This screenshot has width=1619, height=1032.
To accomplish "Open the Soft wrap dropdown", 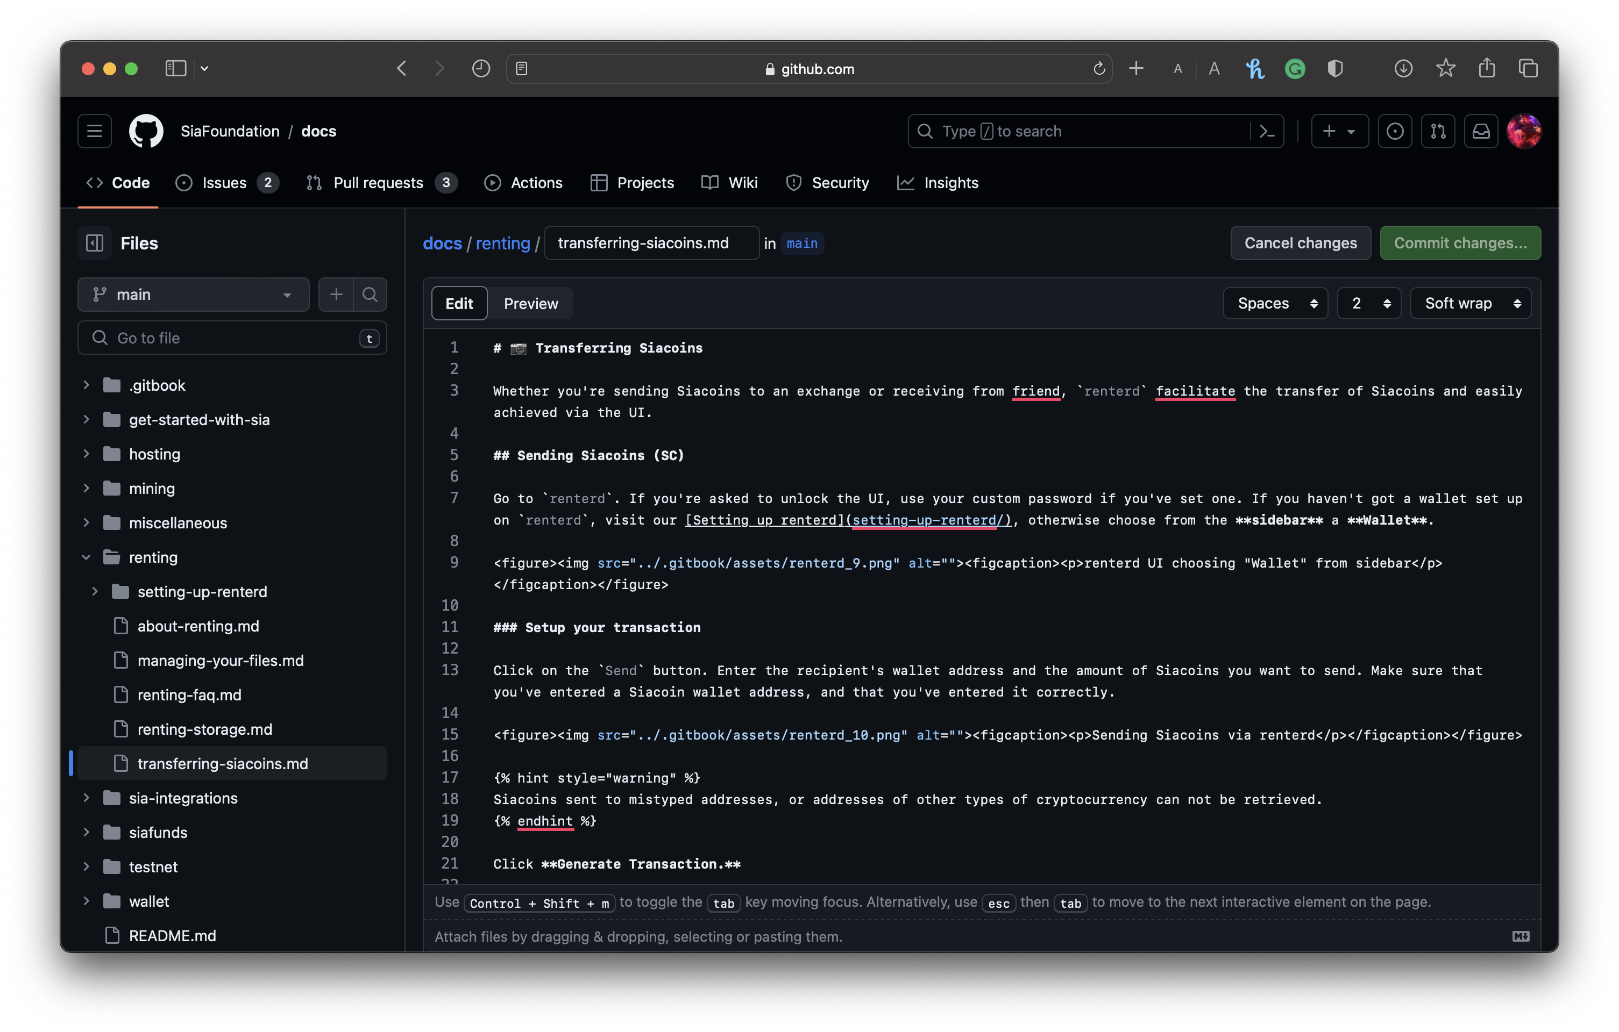I will [1469, 304].
